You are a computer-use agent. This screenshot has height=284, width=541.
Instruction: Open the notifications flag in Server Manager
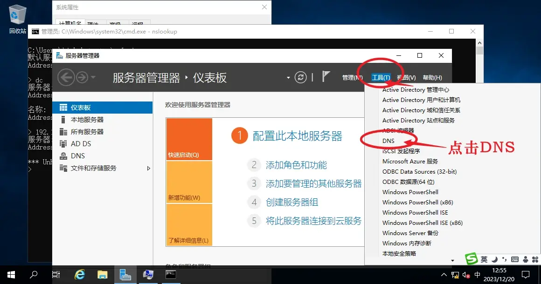[x=326, y=76]
